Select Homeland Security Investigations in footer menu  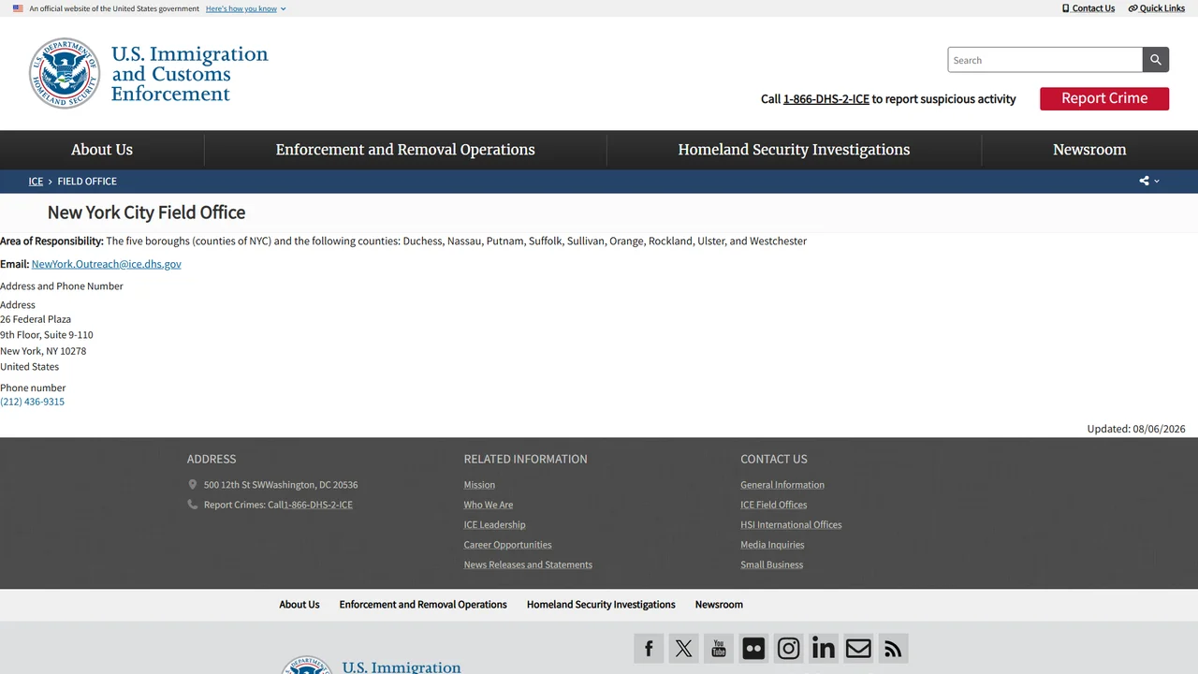pyautogui.click(x=601, y=605)
